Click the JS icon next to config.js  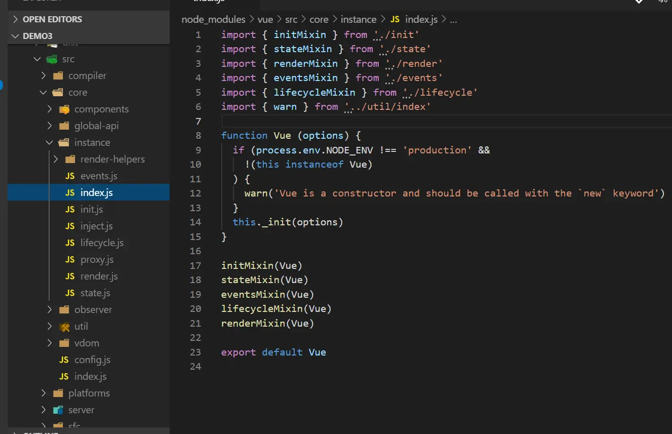64,360
